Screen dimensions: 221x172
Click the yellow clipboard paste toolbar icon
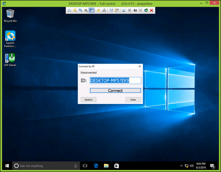click(x=117, y=10)
